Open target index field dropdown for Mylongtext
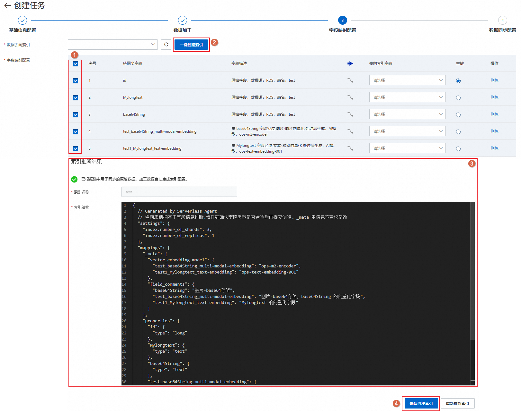This screenshot has height=413, width=521. point(408,97)
